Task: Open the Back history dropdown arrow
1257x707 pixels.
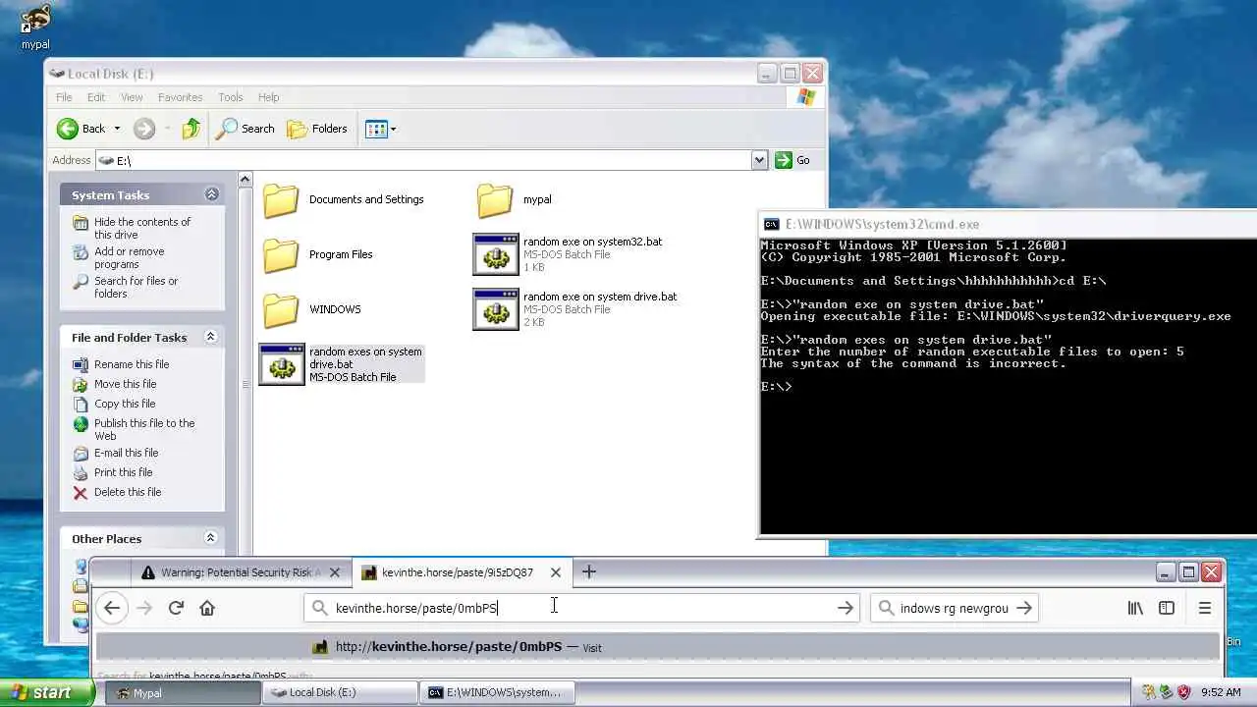Action: (117, 129)
